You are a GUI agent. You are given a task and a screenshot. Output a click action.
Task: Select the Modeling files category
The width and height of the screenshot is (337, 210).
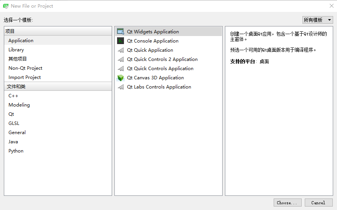pos(58,105)
